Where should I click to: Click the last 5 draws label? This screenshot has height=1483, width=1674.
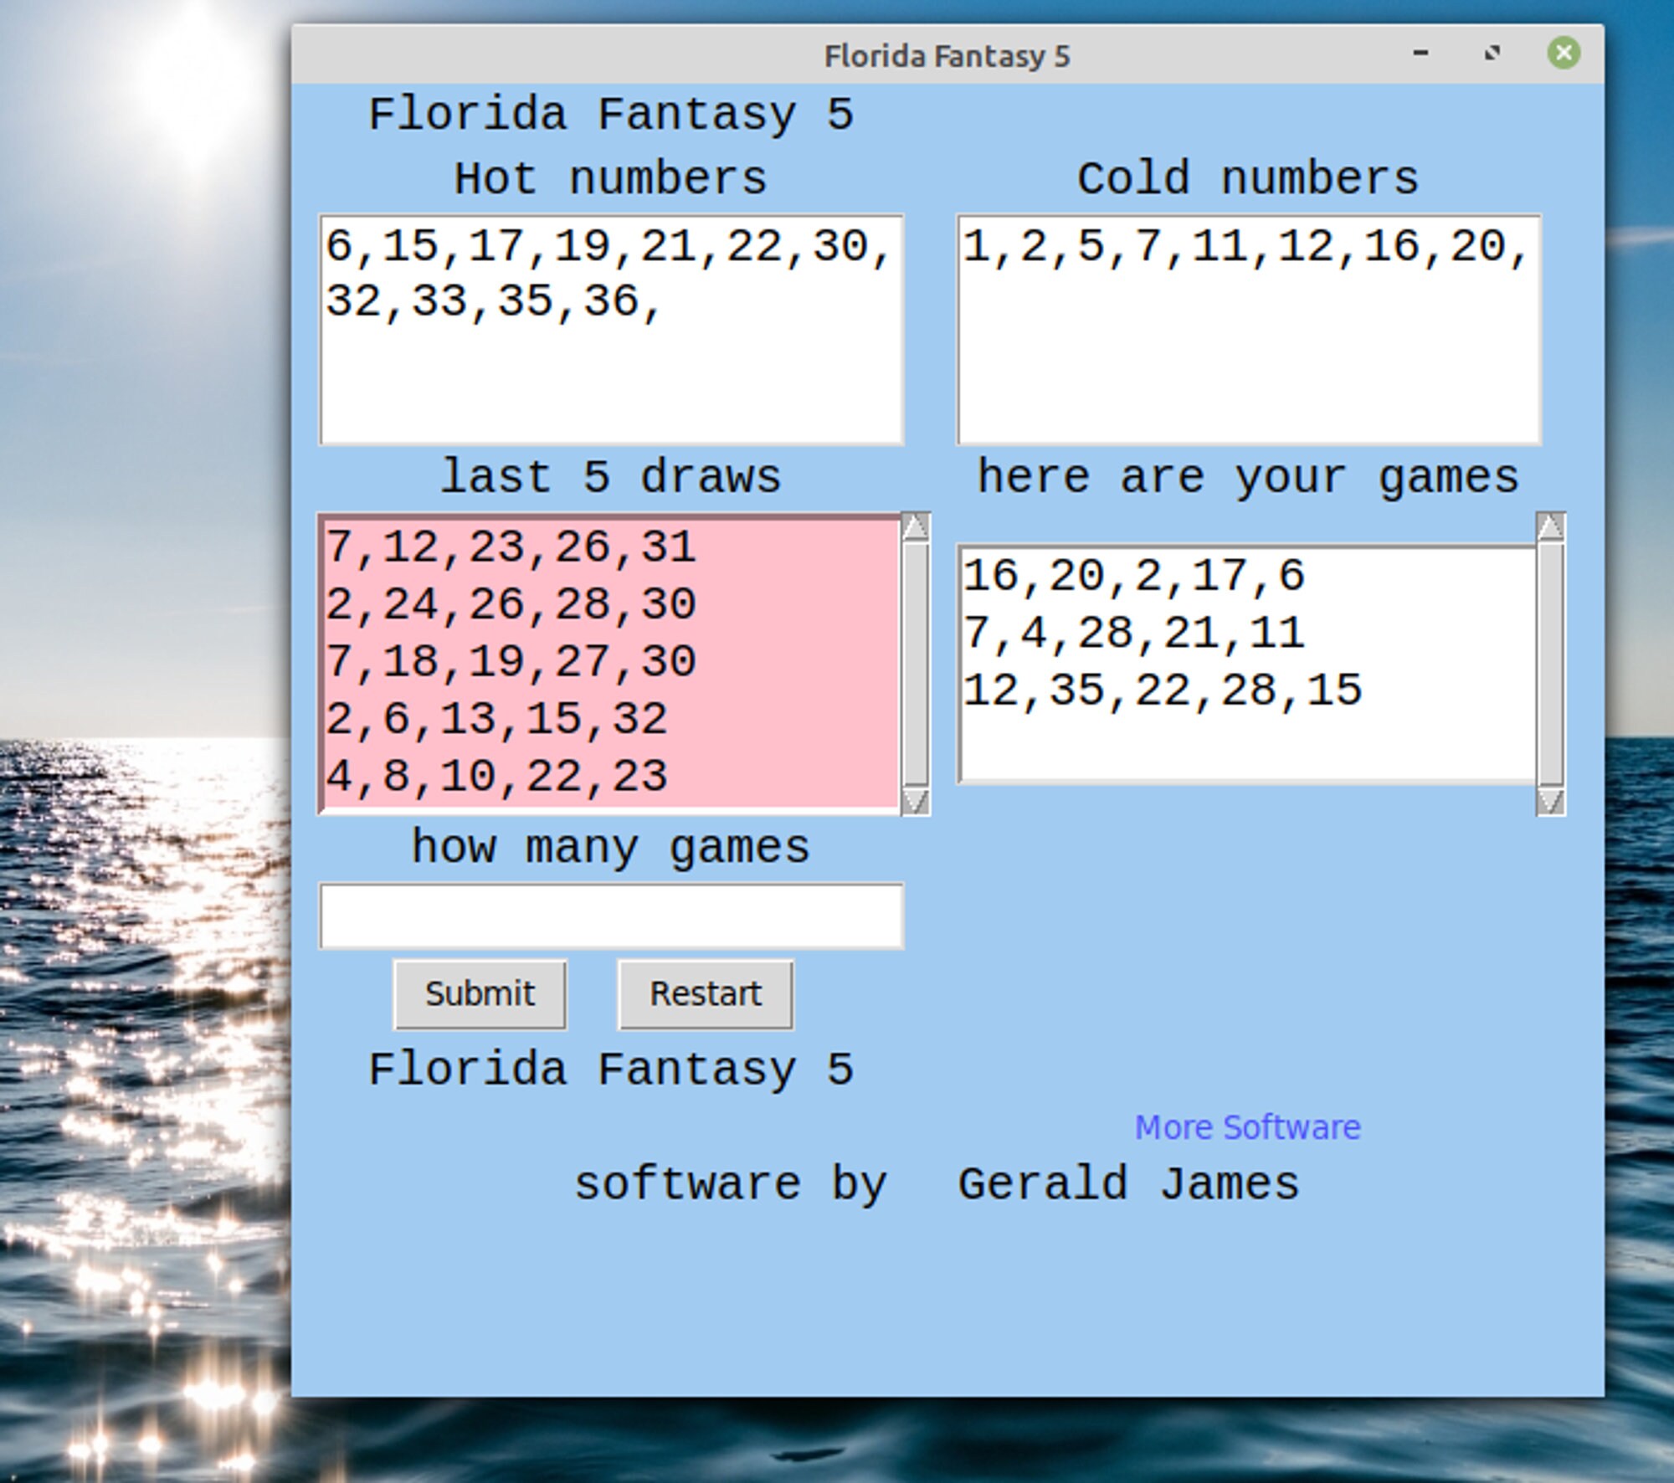pyautogui.click(x=610, y=476)
